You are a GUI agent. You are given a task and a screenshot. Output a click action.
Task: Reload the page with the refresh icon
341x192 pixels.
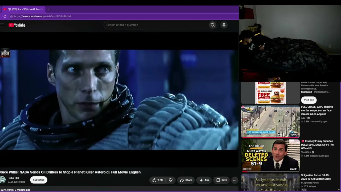click(5, 16)
